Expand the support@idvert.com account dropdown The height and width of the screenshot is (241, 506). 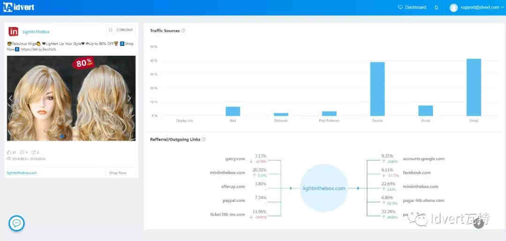482,7
